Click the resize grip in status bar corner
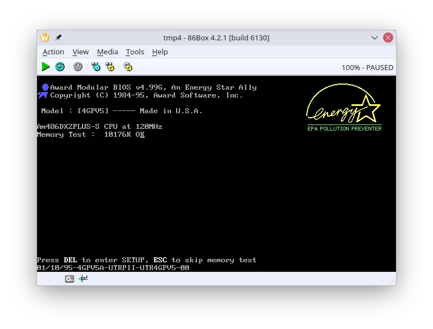This screenshot has width=433, height=329. (x=392, y=281)
